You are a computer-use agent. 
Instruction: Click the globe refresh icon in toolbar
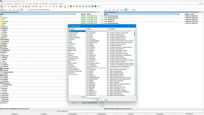tap(33, 6)
